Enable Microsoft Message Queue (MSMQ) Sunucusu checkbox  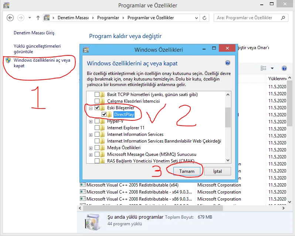click(x=97, y=154)
